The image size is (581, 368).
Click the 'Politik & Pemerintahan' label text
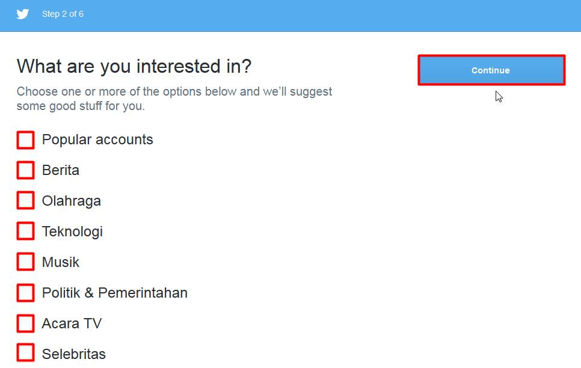[x=115, y=293]
